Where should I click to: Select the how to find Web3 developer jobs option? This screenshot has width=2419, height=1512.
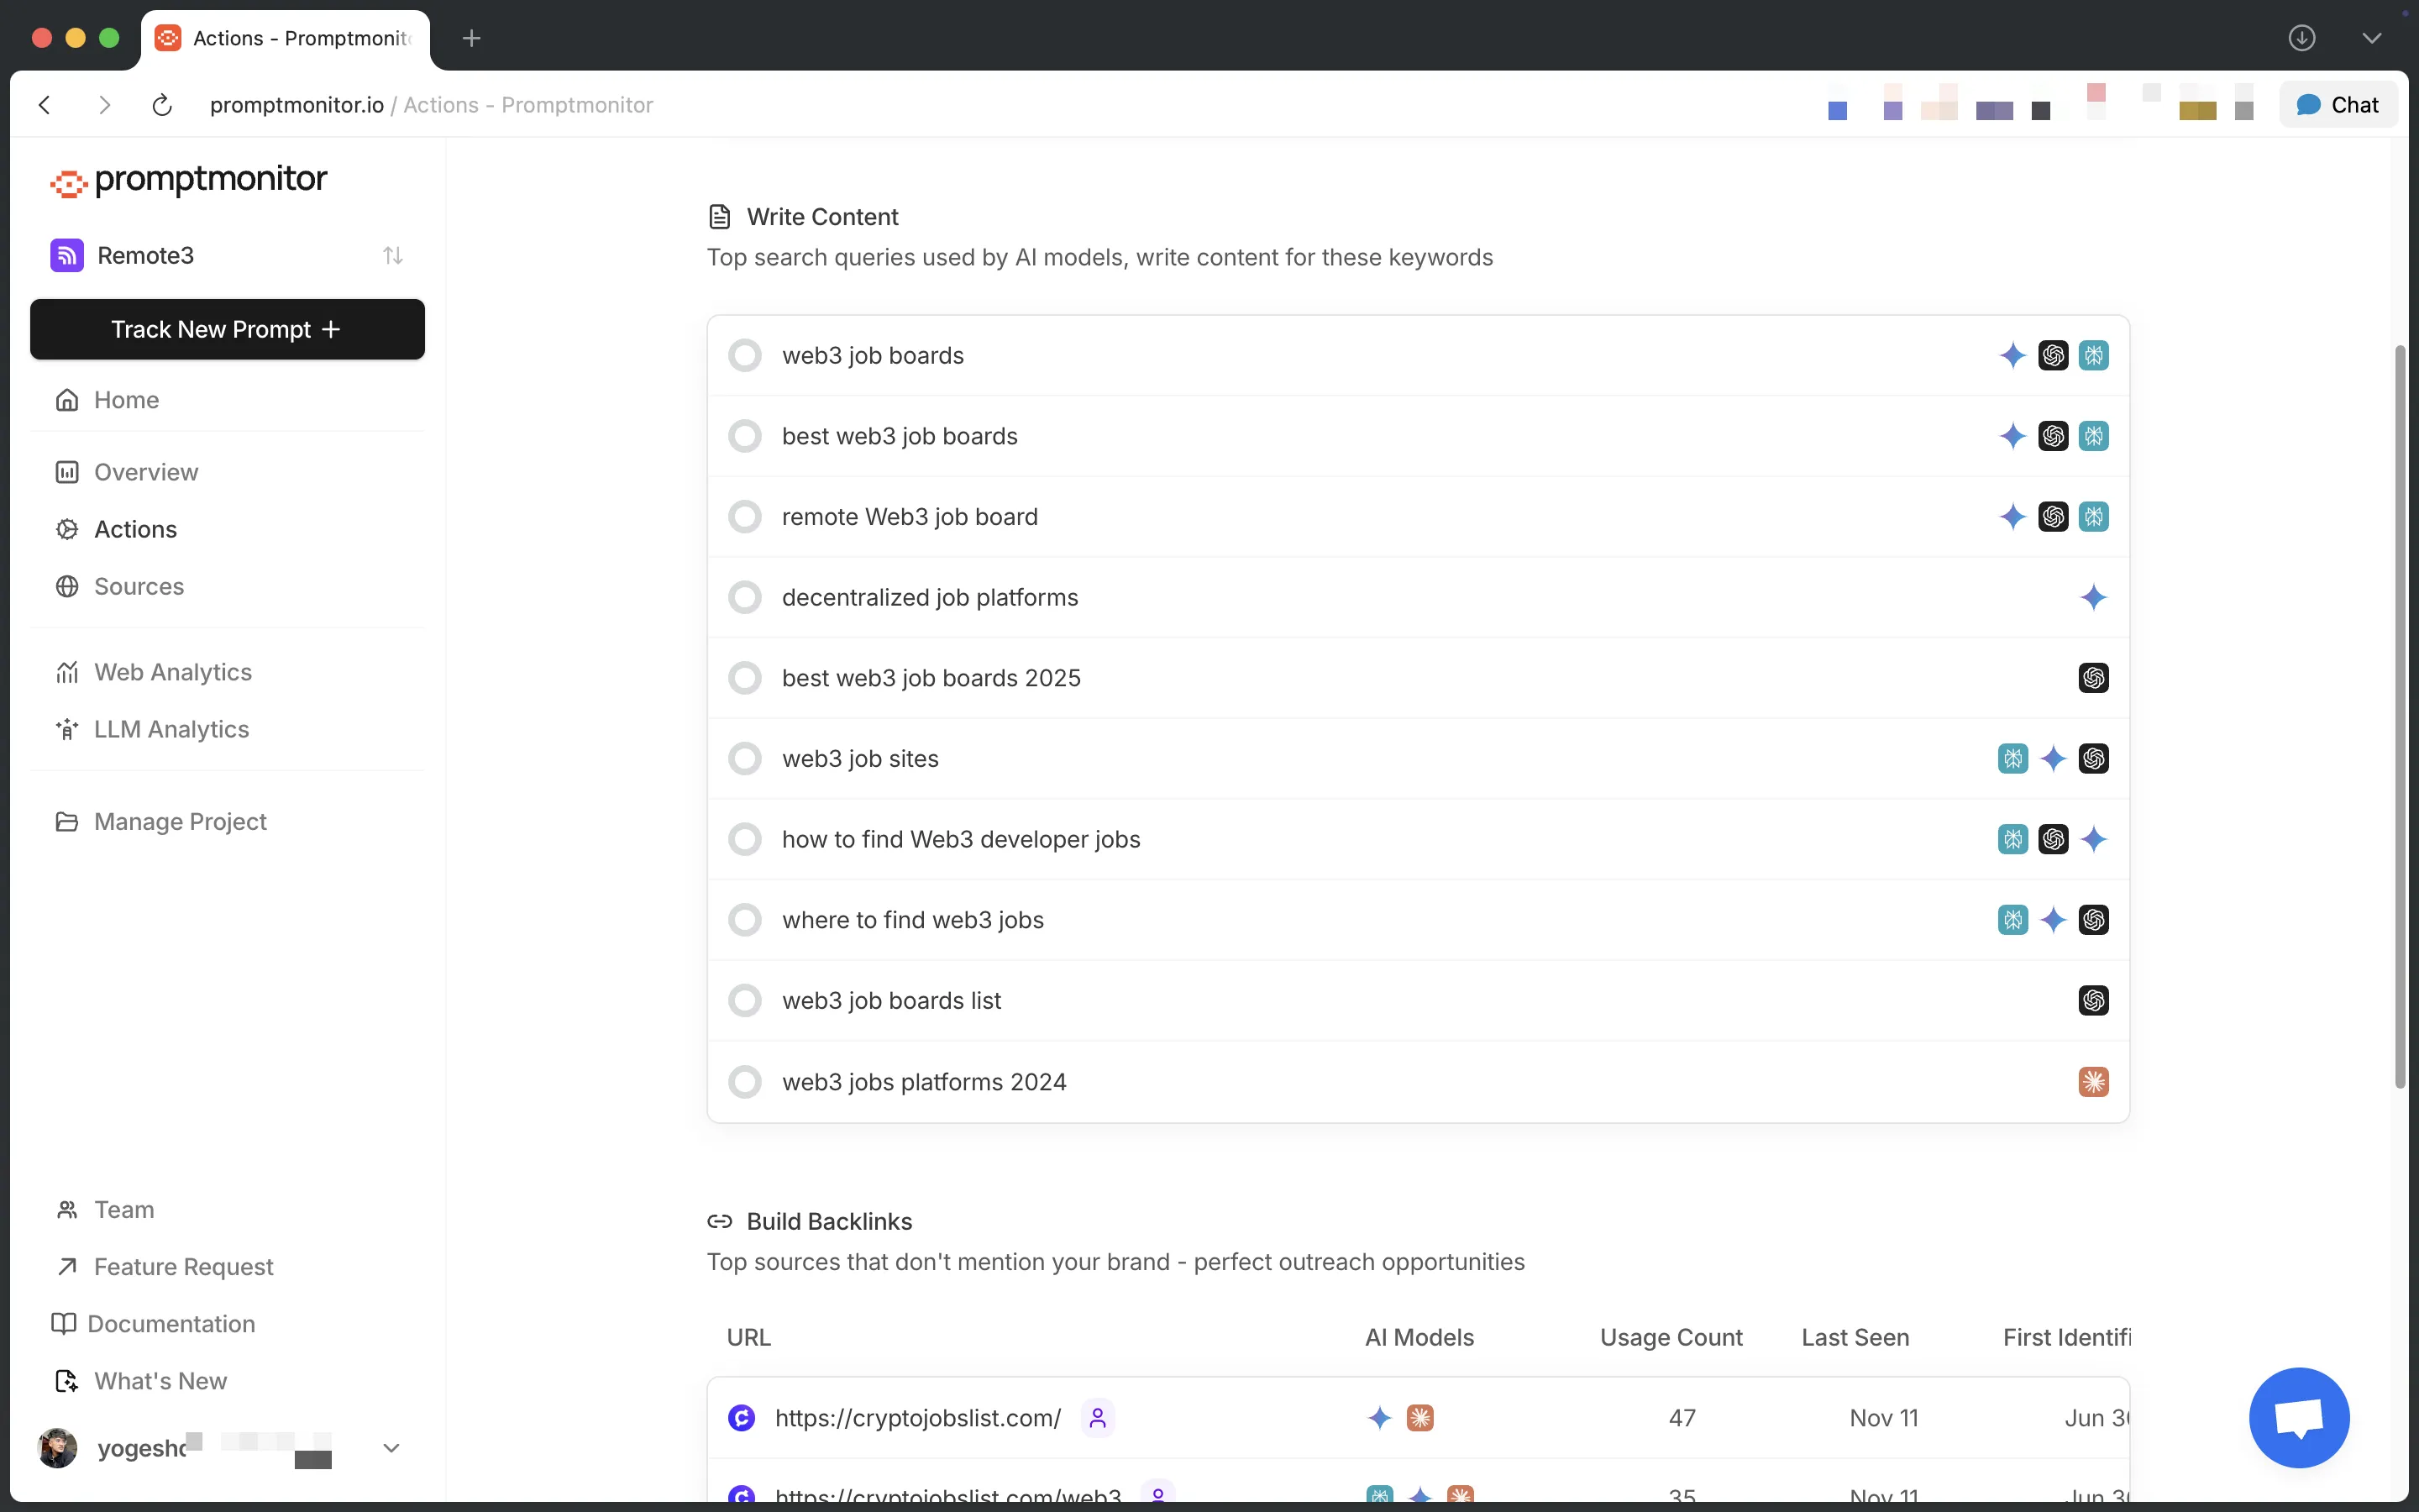745,839
